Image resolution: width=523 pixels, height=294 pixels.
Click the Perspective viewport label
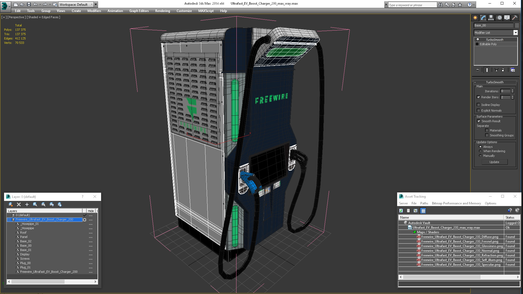tap(17, 17)
